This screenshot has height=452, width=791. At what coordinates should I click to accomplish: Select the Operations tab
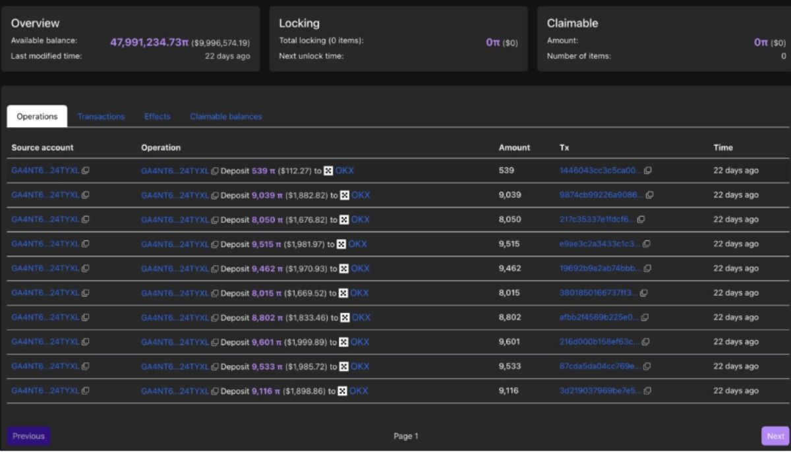point(37,117)
